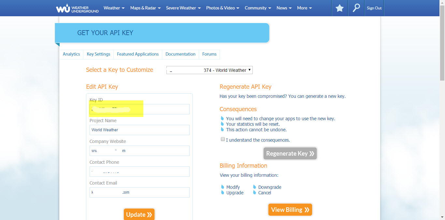Click the Contact Email field

(139, 192)
